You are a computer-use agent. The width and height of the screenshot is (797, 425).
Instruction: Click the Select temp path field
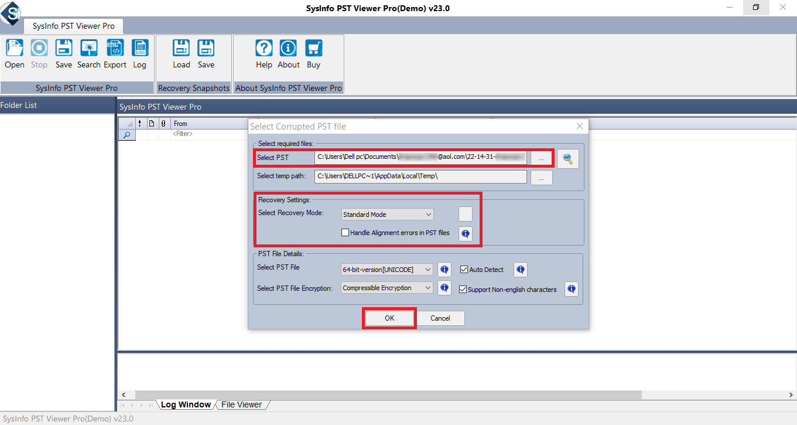click(421, 176)
